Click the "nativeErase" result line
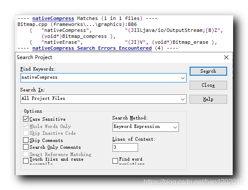 pos(123,42)
